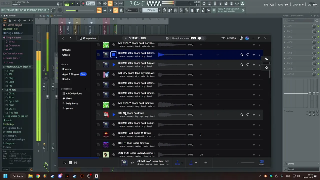
Task: Open Create in Companion sidebar
Action: tap(66, 55)
